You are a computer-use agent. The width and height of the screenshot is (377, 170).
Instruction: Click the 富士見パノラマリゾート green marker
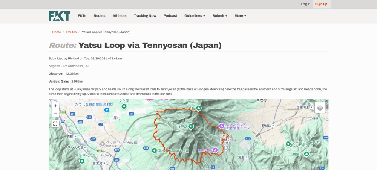tap(82, 161)
